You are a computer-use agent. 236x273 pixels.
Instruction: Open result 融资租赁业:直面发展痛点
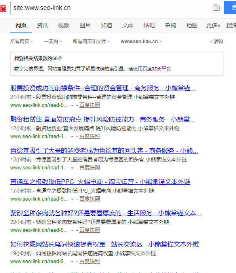pos(103,119)
